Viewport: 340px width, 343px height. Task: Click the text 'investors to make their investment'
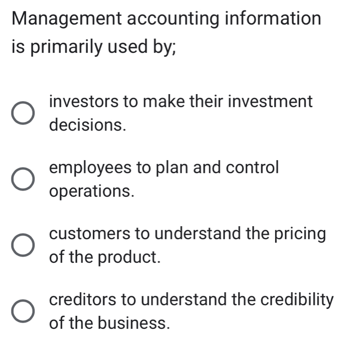[181, 101]
